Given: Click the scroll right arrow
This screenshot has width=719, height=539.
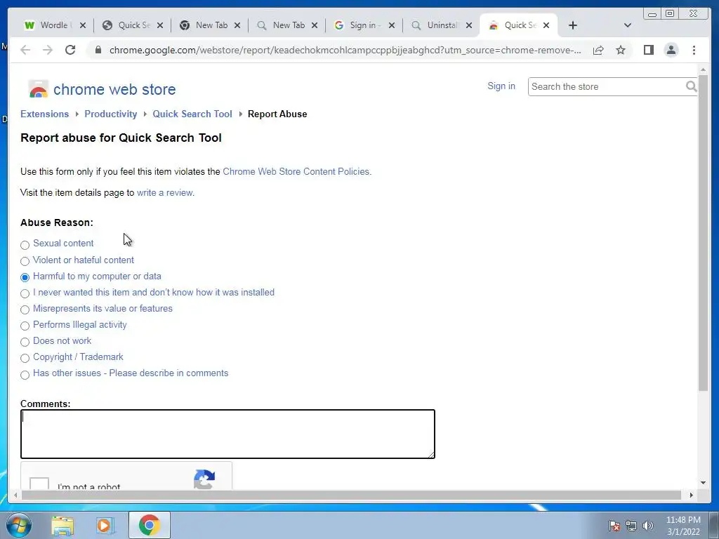Looking at the screenshot, I should click(691, 495).
